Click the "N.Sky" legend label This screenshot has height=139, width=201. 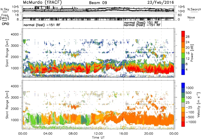coord(5,9)
